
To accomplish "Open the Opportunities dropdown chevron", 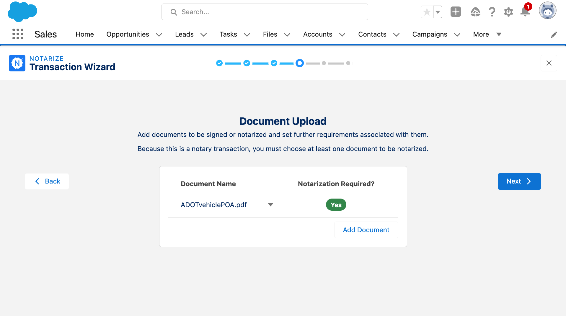I will tap(159, 35).
